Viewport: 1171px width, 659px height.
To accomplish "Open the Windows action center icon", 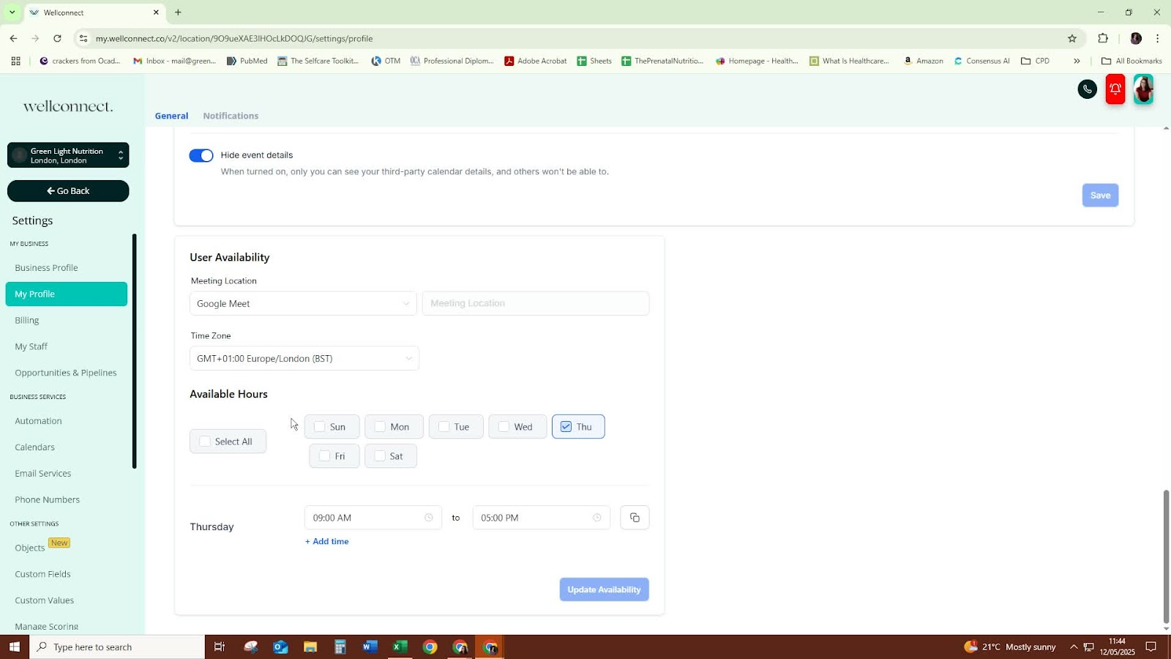I will (x=1151, y=647).
